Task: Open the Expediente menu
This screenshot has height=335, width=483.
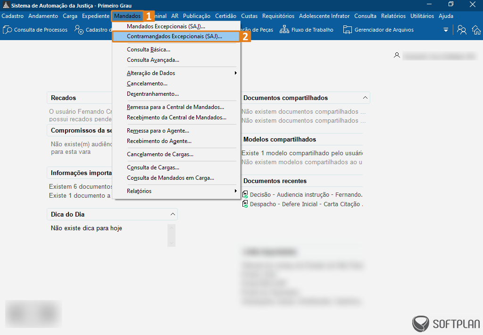Action: (x=96, y=16)
